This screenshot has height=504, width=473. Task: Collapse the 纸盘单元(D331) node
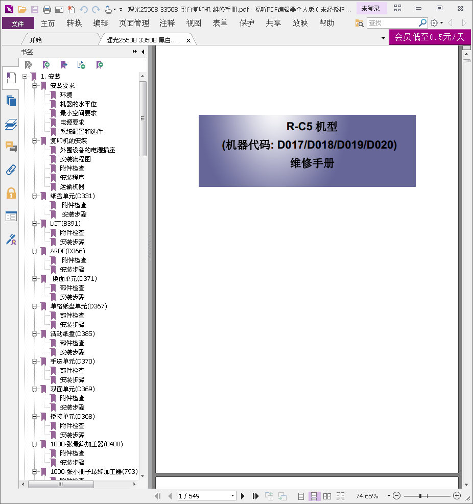(34, 196)
